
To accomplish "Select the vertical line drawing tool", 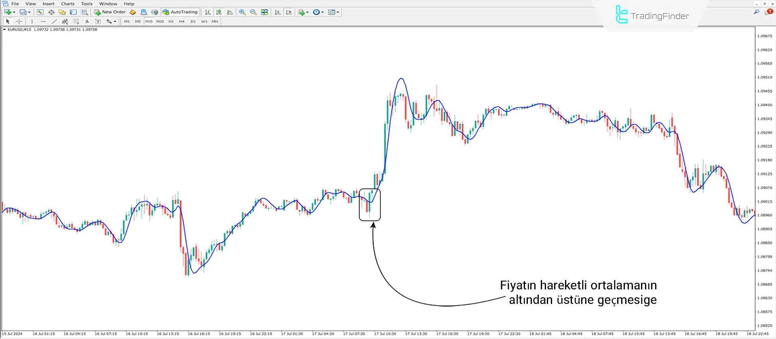I will [32, 21].
